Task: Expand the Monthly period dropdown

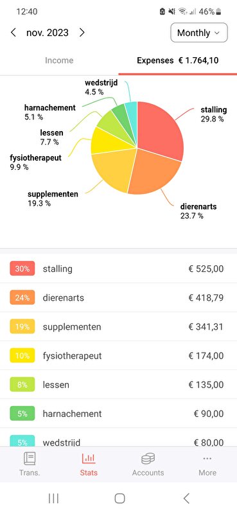Action: (x=199, y=33)
